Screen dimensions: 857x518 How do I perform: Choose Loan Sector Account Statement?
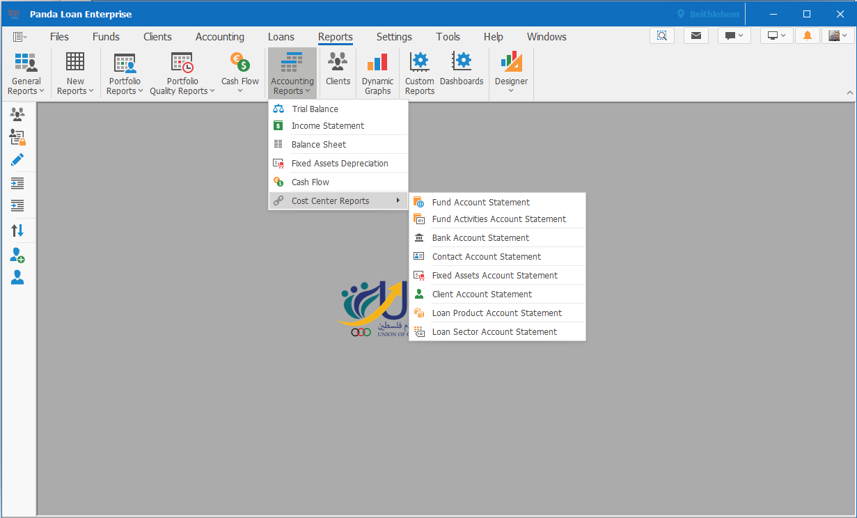497,331
